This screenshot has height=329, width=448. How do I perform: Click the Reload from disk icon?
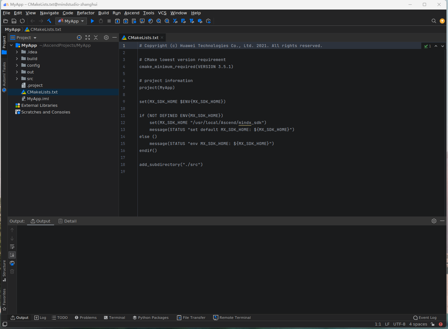(x=22, y=21)
